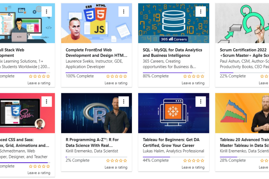This screenshot has width=269, height=179.
Task: Rate SQL - MySQL course with five stars
Action: [203, 76]
